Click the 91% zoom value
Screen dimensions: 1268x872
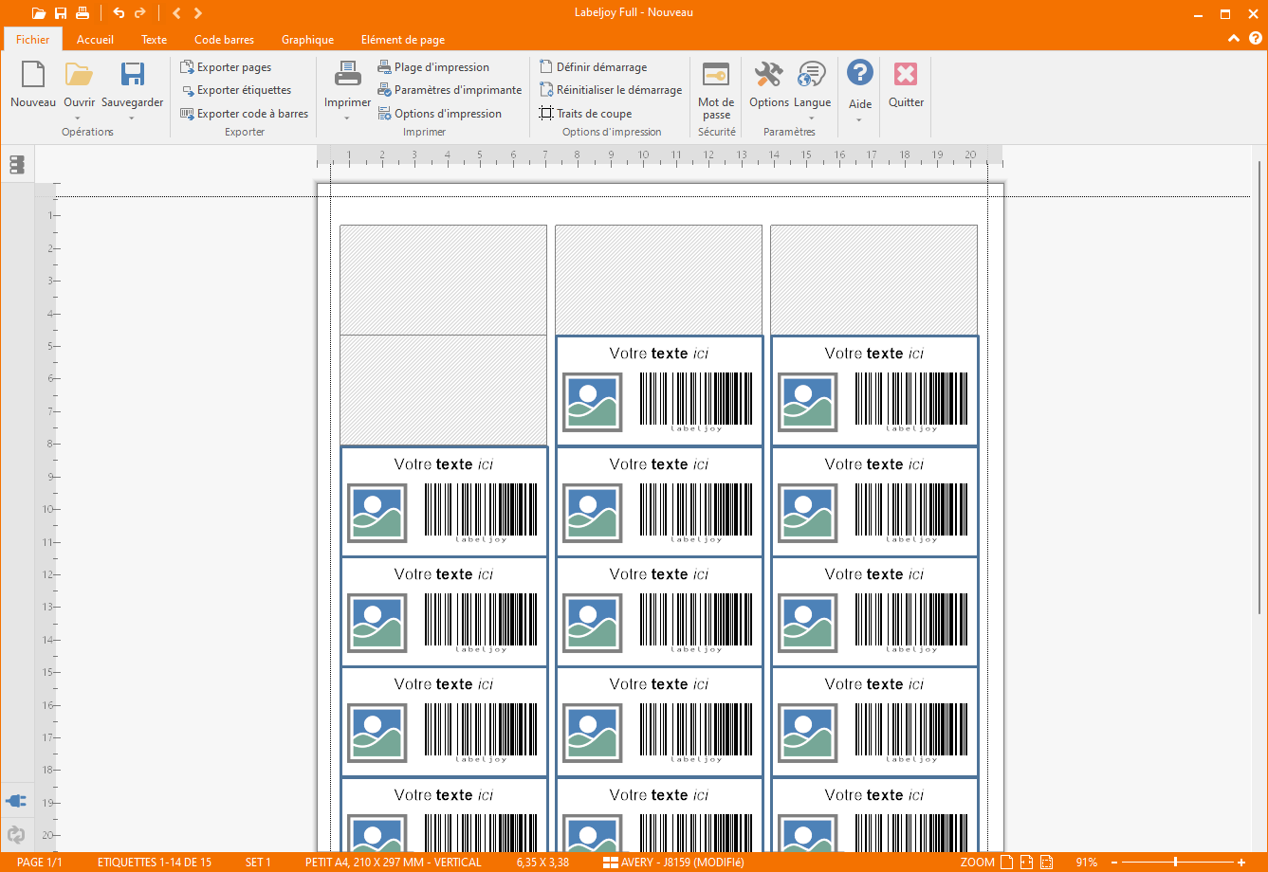point(1087,863)
